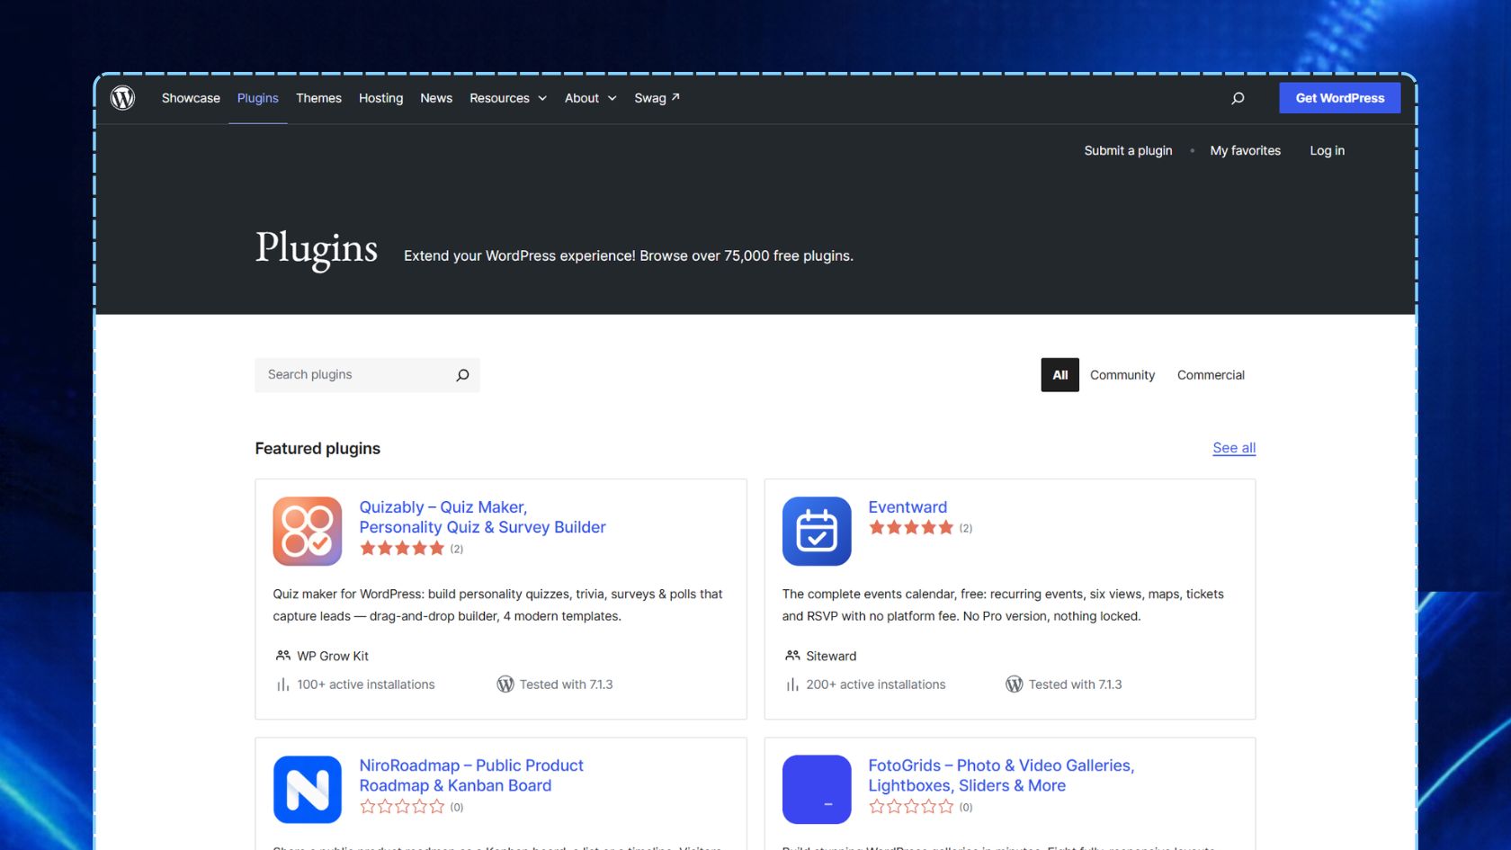The height and width of the screenshot is (850, 1511).
Task: Click the FotoGrids empty star rating
Action: [x=911, y=807]
